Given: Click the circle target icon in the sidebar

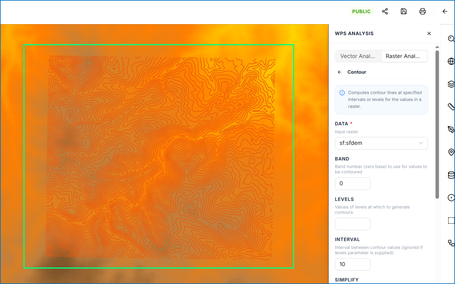Looking at the screenshot, I should tap(451, 197).
